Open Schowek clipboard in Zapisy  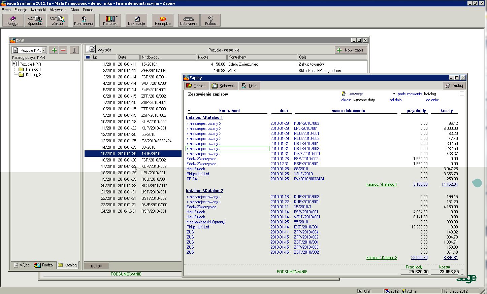[224, 86]
